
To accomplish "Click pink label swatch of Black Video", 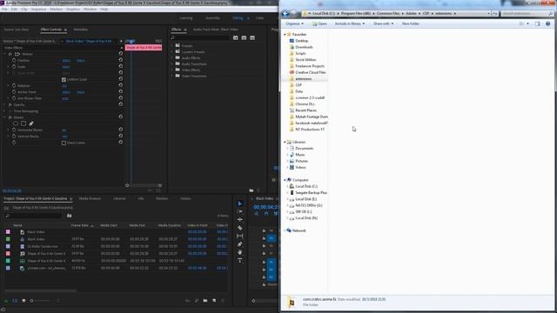I will tap(8, 232).
